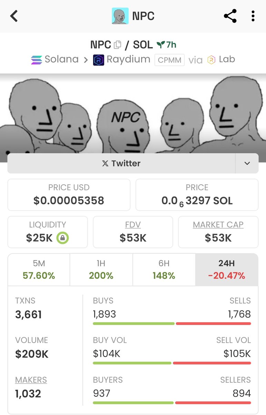Click the CPMM pool type badge
Viewport: 266px width, 415px height.
(x=169, y=60)
